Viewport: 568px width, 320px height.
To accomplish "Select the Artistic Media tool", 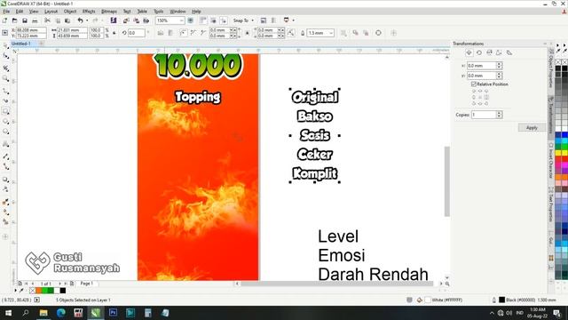I will point(5,100).
